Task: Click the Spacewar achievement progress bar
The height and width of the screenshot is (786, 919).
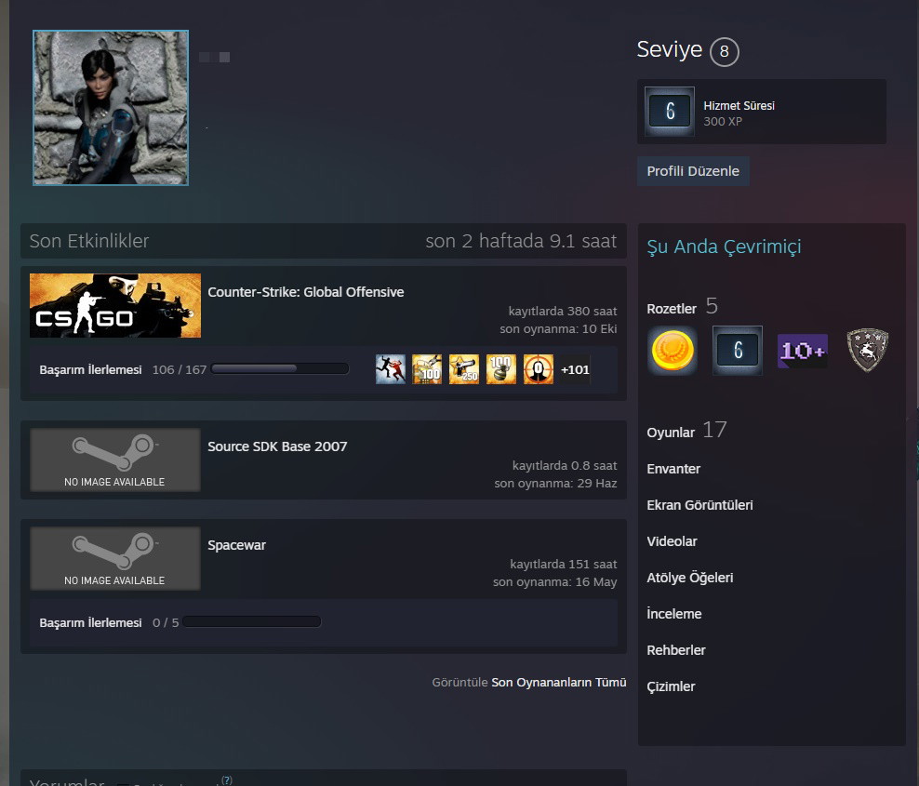Action: 251,622
